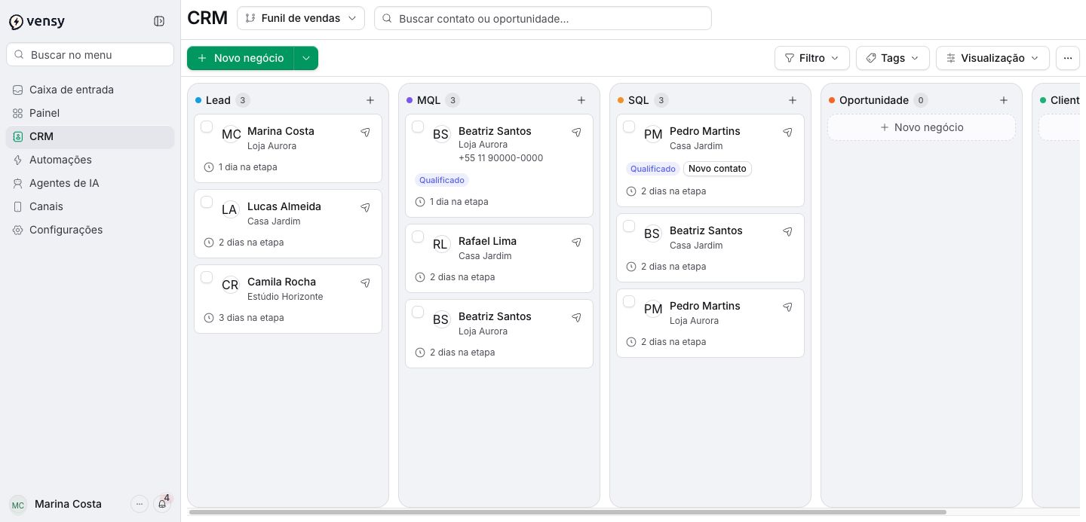Open the user options dots beside Marina Costa

(140, 504)
